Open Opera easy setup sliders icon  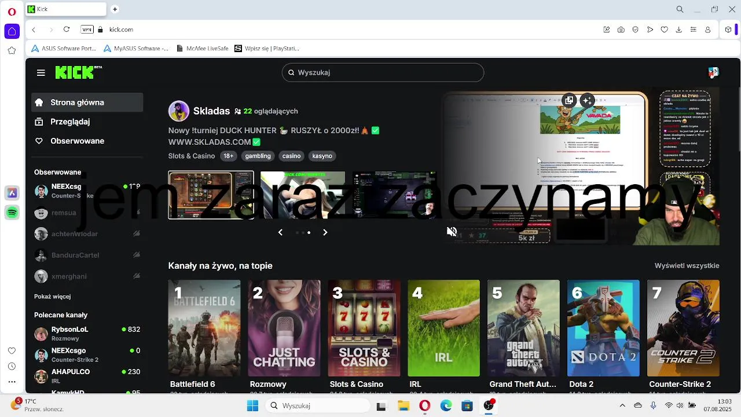(694, 30)
